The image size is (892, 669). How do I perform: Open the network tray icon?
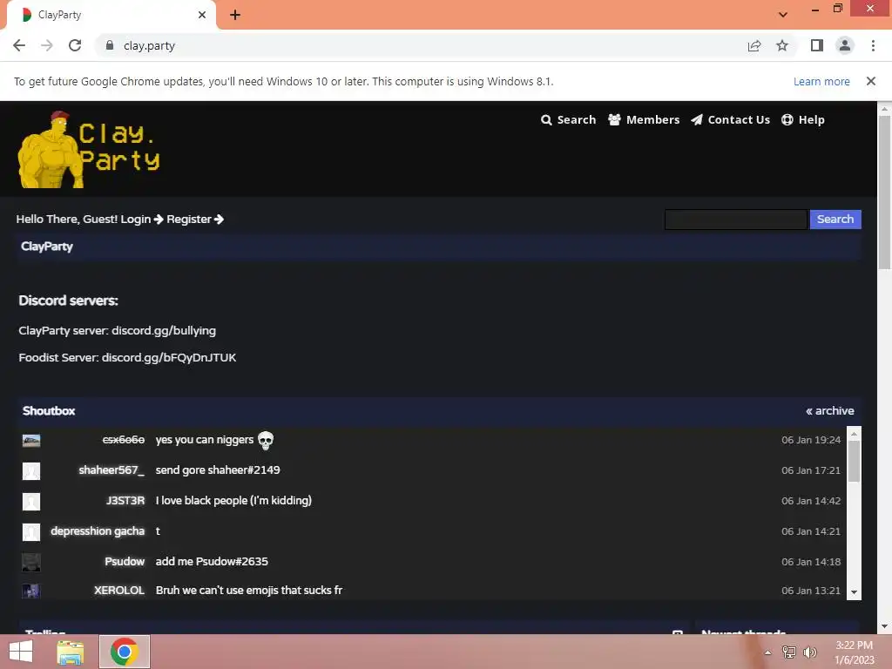(x=789, y=652)
